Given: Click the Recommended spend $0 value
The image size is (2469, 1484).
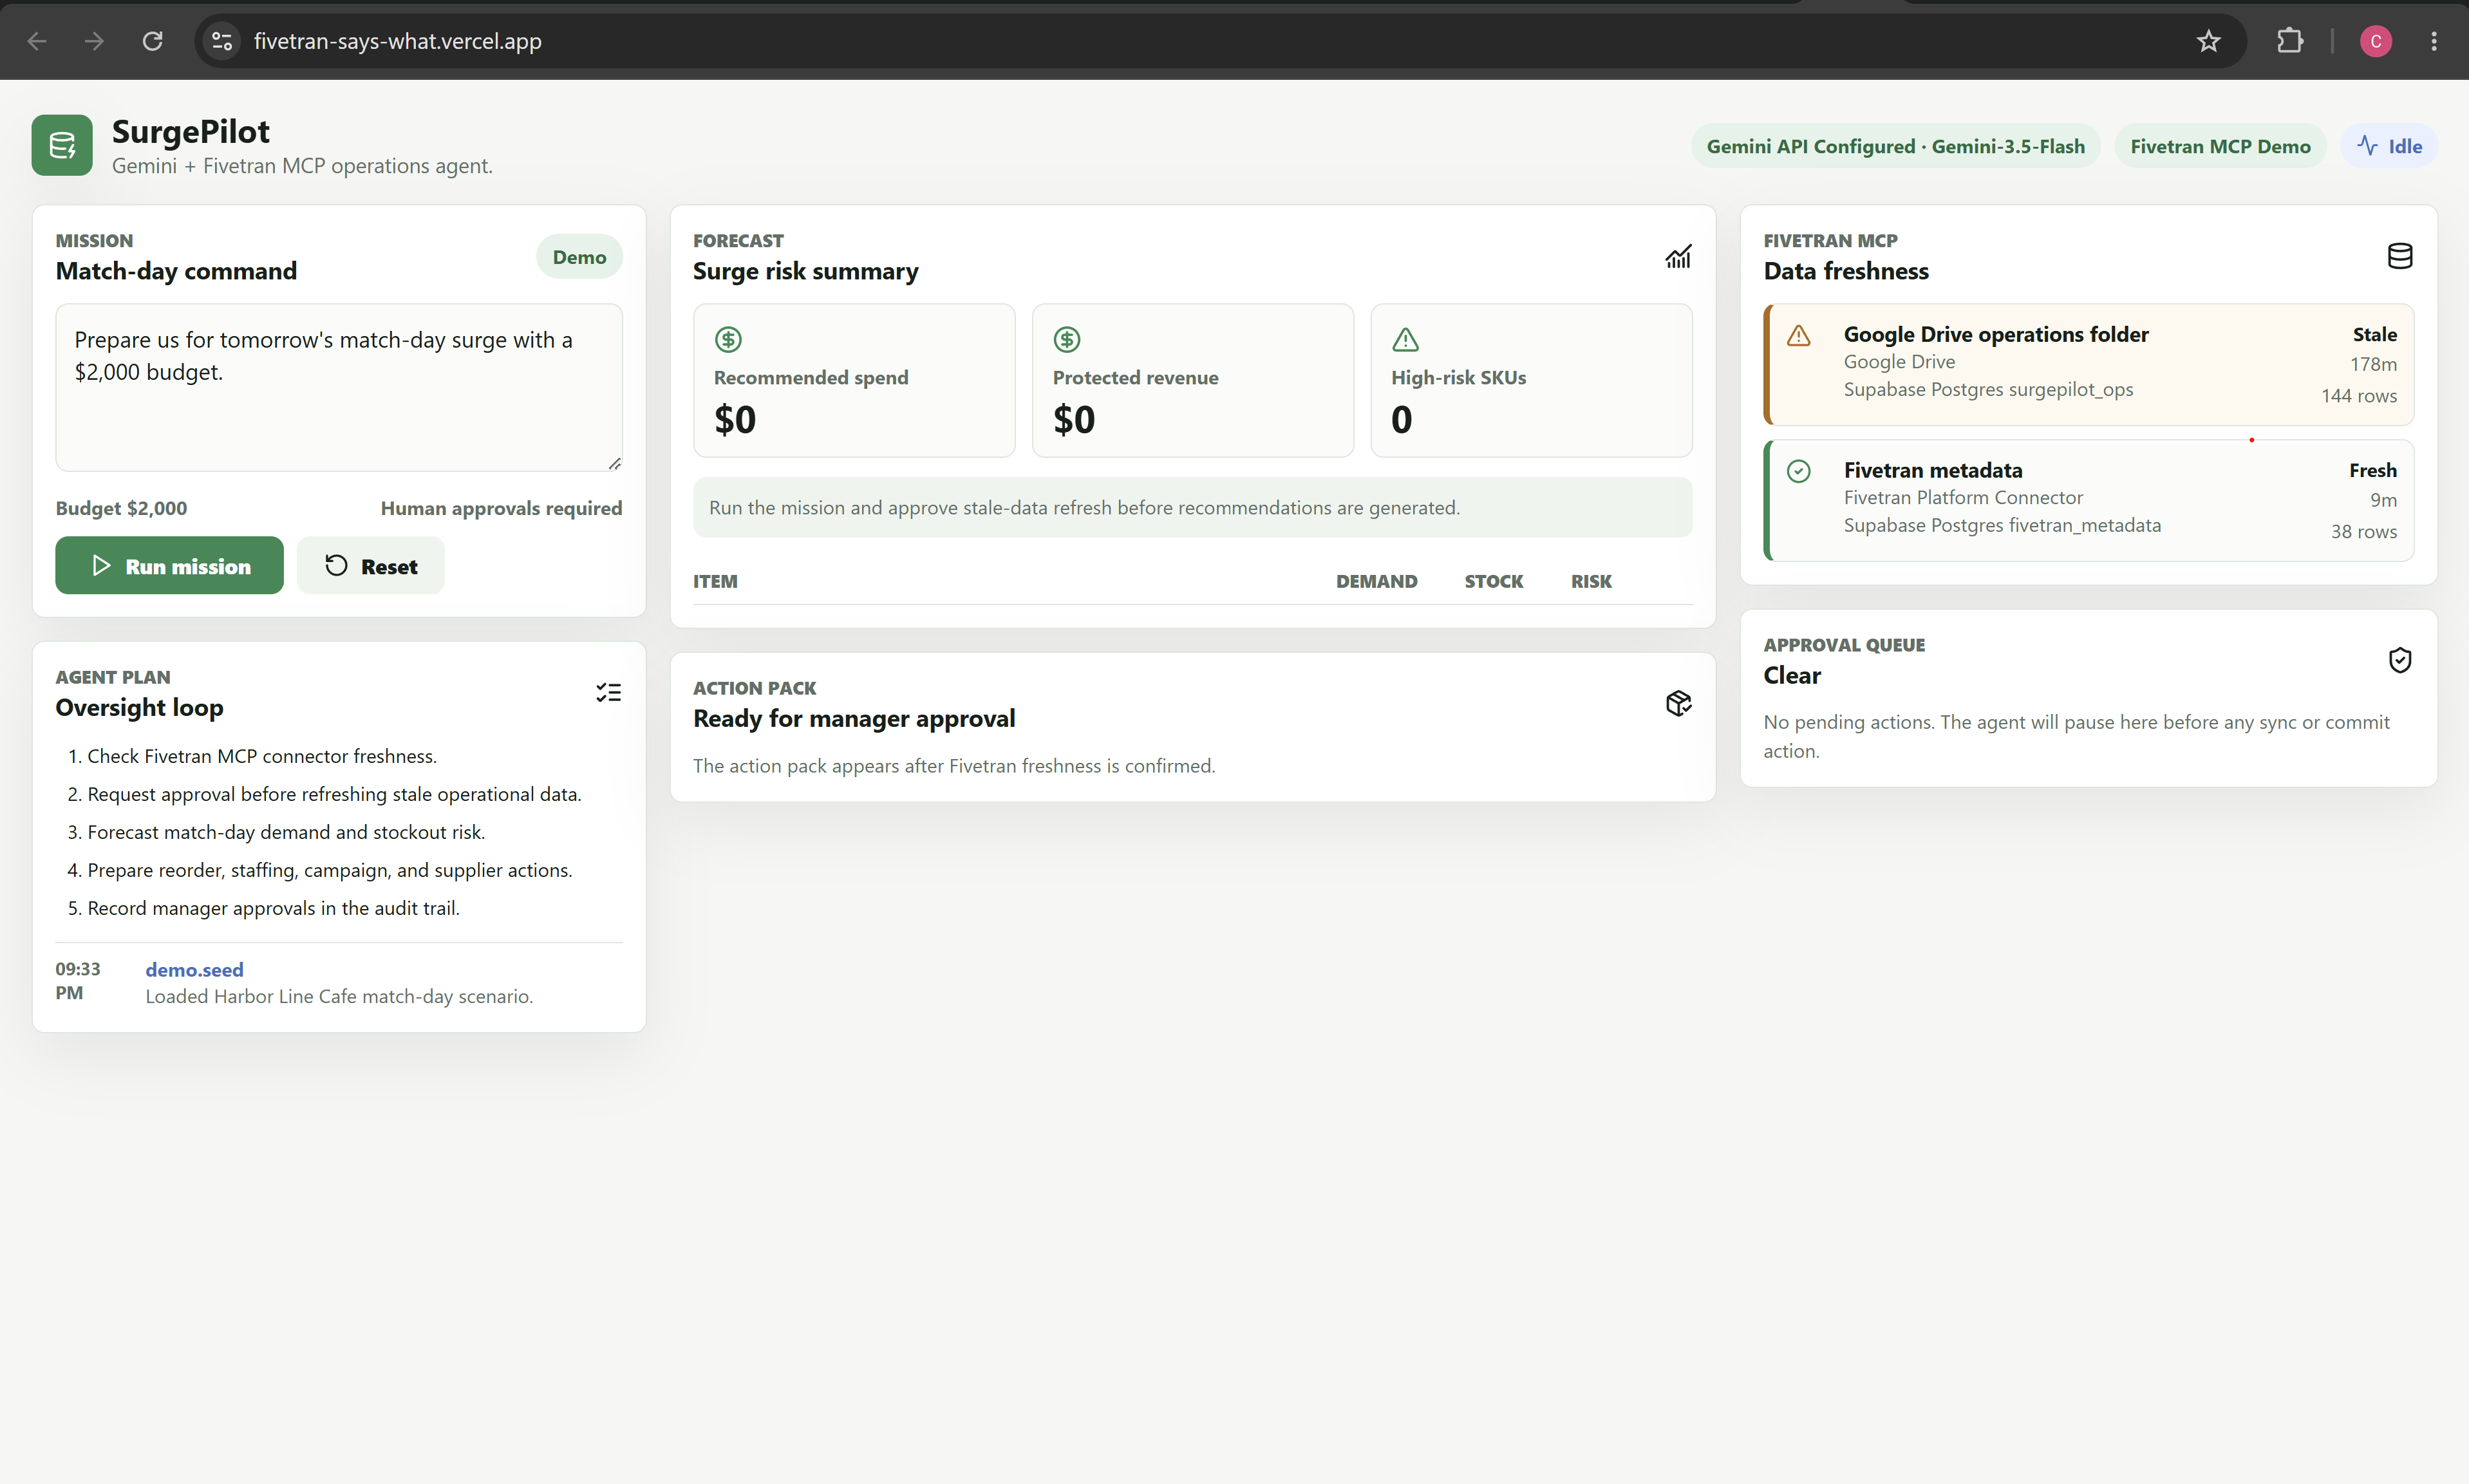Looking at the screenshot, I should coord(735,419).
